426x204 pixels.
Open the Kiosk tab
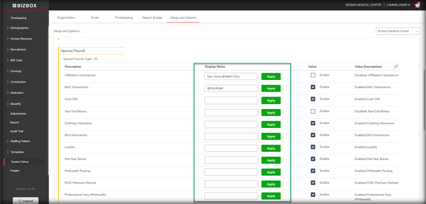coord(95,18)
